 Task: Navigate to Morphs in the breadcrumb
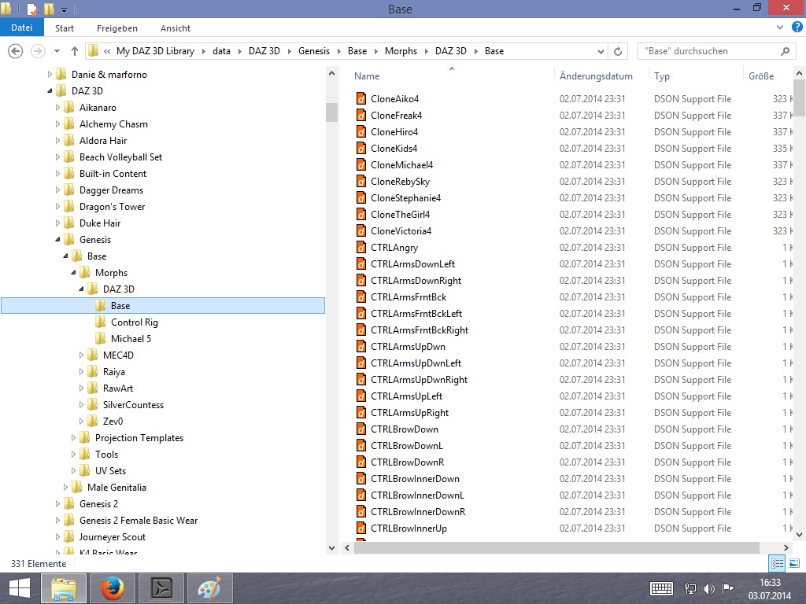point(401,51)
